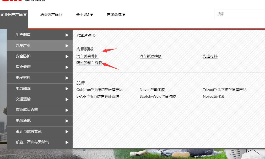Open the 隔热膜和车身膜 link
The image size is (265, 159).
(89, 63)
